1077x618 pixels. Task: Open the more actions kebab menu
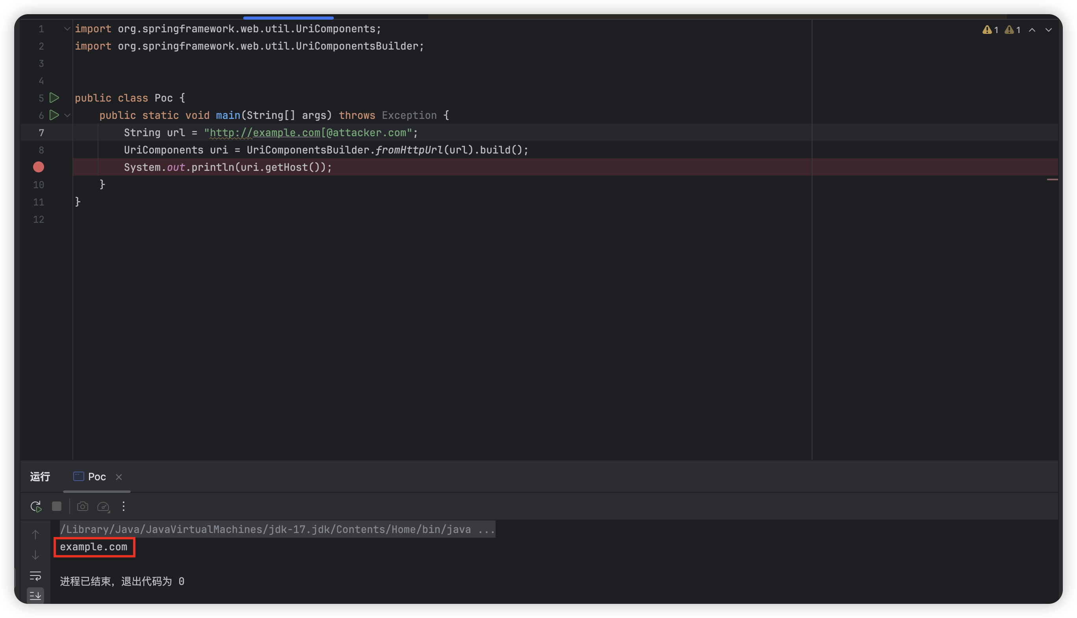coord(124,506)
